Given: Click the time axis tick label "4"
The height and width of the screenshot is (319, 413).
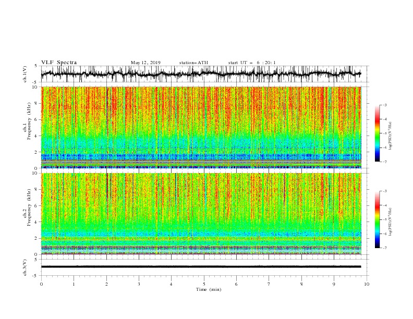Looking at the screenshot, I should coord(171,284).
